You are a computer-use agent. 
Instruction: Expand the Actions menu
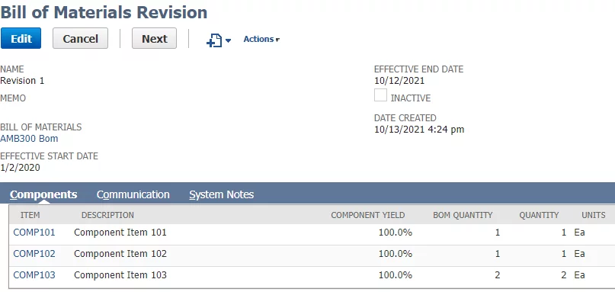(261, 39)
